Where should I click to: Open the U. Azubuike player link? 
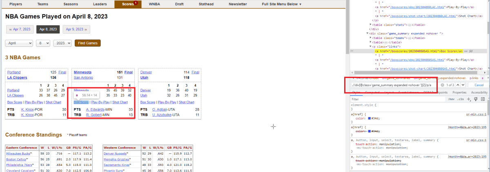coord(162,115)
